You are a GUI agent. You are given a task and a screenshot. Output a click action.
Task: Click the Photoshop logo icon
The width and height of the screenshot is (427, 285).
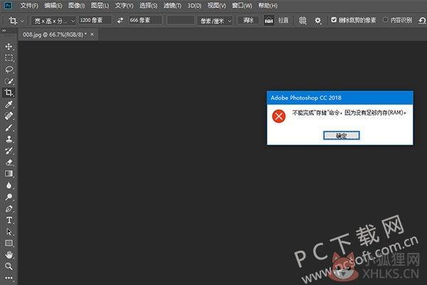point(8,6)
